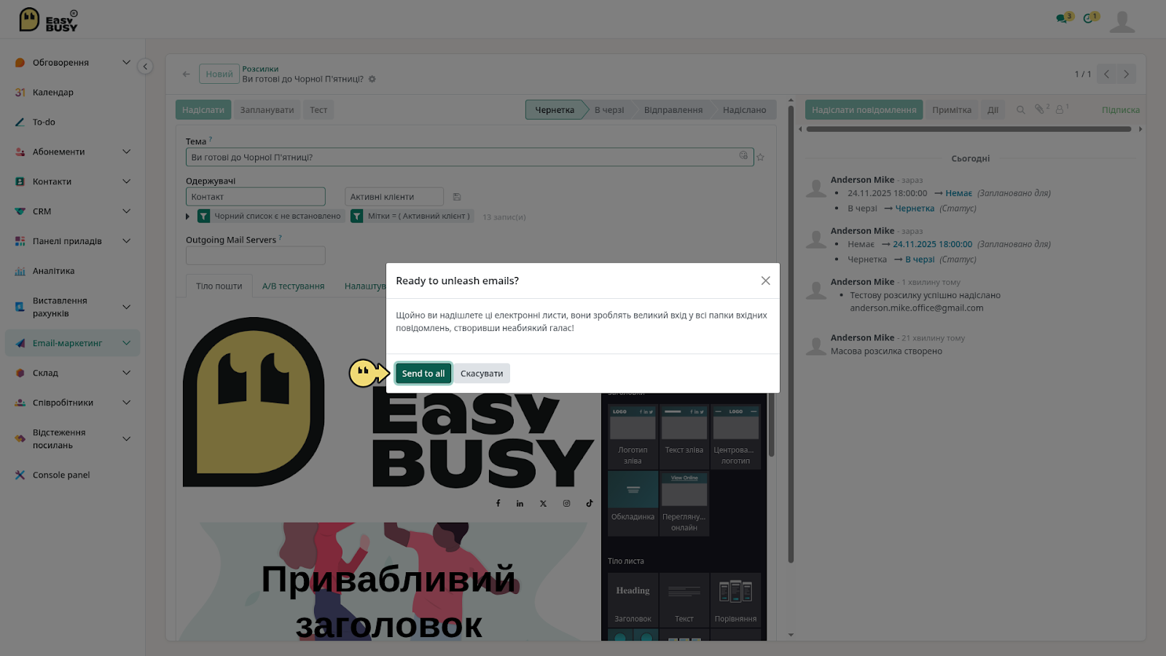Click the Тест button
This screenshot has height=656, width=1166.
318,110
